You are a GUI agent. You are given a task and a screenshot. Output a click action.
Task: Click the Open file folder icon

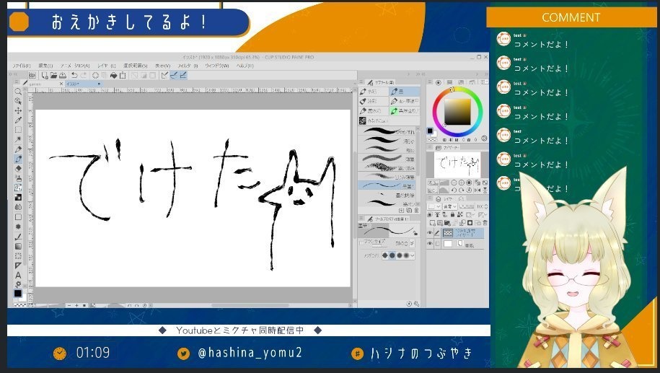point(53,75)
